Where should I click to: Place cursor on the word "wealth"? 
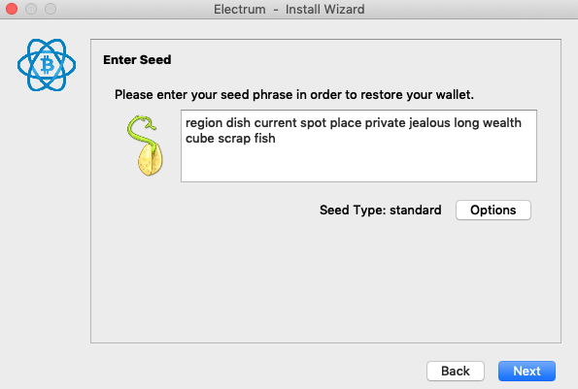502,122
